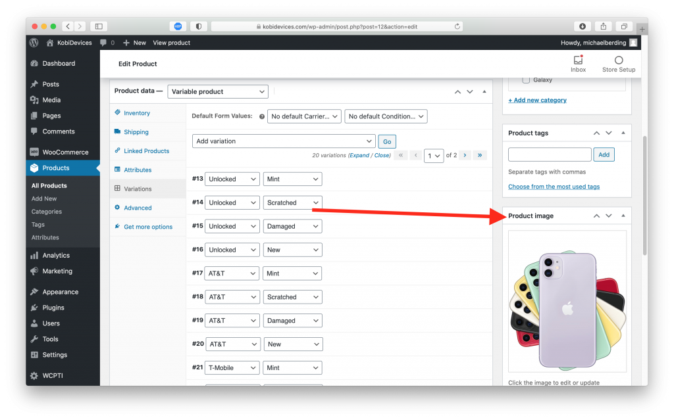Image resolution: width=674 pixels, height=420 pixels.
Task: Open Posts in the sidebar
Action: click(63, 84)
